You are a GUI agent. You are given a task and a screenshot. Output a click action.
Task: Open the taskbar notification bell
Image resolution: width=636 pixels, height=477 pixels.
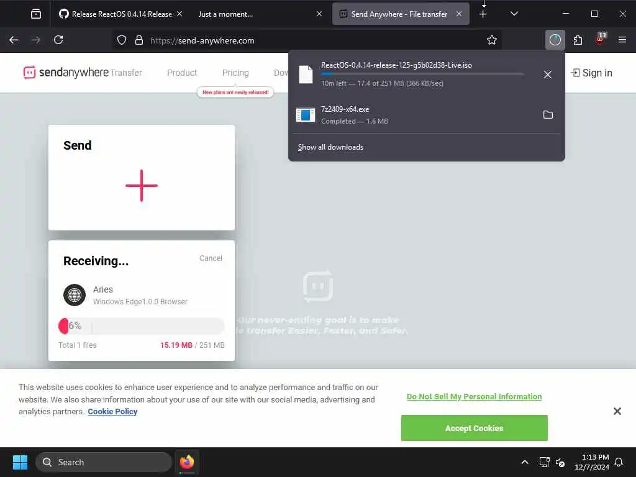click(x=619, y=462)
